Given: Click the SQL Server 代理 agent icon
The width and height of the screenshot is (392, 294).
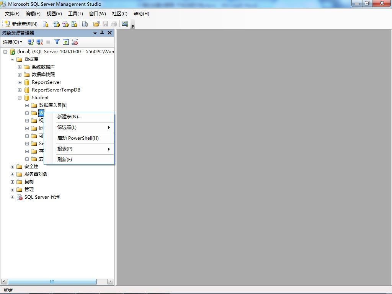Looking at the screenshot, I should point(20,197).
